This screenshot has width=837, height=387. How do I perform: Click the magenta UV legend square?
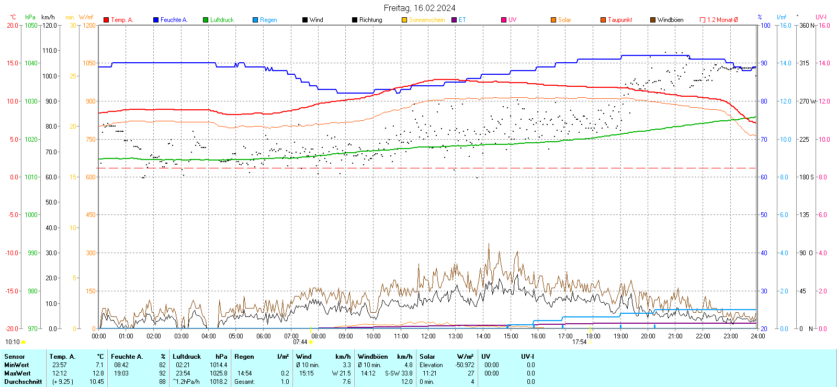504,20
